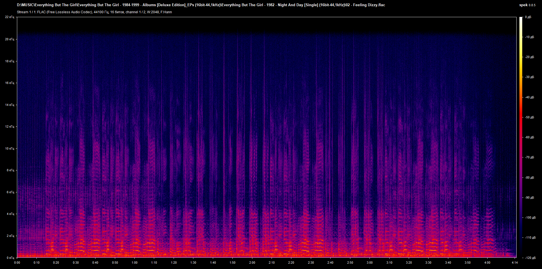The image size is (542, 269).
Task: Click the -120 дБ color scale label
Action: pyautogui.click(x=530, y=258)
